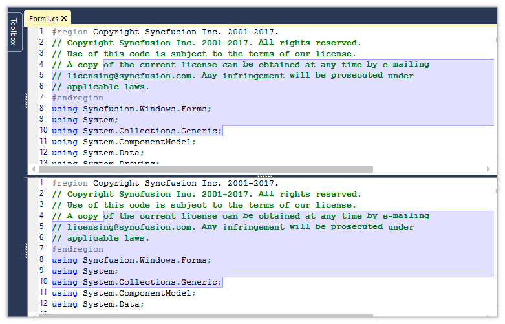Click the splitter grip between editor panes
Viewport: 505px width, 324px height.
click(x=264, y=176)
